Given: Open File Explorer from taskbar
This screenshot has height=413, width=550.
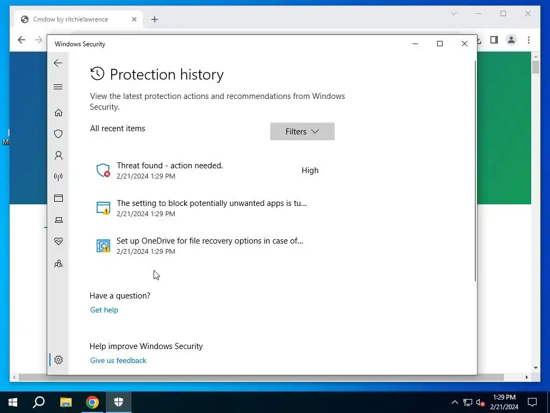Looking at the screenshot, I should coord(66,402).
